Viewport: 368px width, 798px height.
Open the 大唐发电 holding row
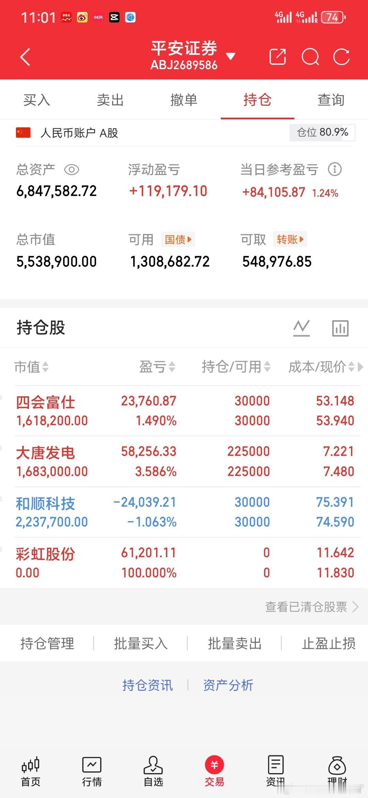click(184, 462)
